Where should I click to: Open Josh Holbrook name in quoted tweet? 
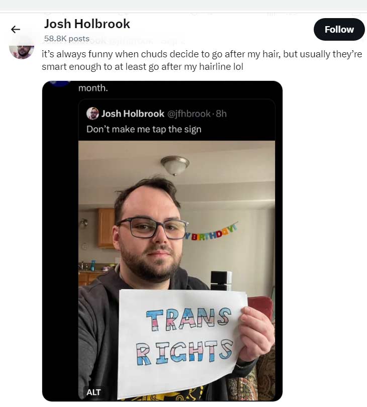(133, 114)
